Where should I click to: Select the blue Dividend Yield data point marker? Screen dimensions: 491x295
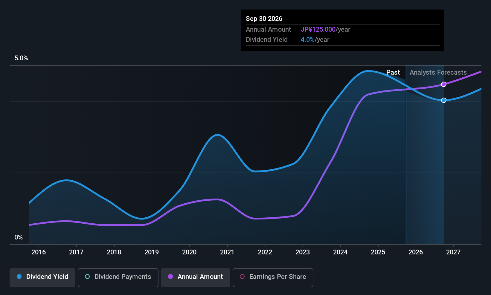click(x=444, y=100)
